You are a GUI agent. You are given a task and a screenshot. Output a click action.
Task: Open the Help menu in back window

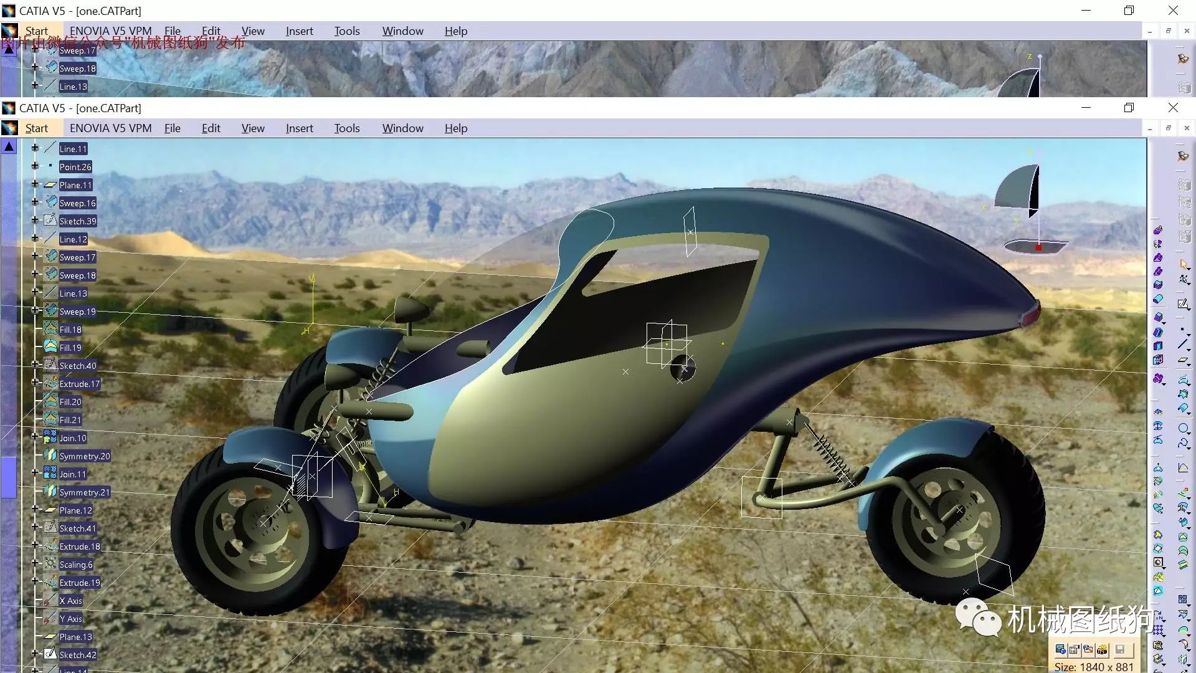[x=456, y=31]
